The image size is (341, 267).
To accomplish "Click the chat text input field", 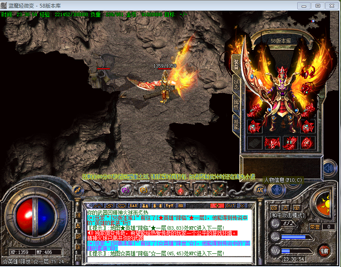I will coord(169,260).
